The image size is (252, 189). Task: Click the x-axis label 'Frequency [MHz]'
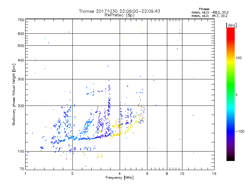(119, 178)
